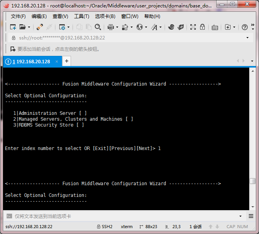The height and width of the screenshot is (234, 259).
Task: Click the Paste icon in toolbar
Action: (x=89, y=27)
